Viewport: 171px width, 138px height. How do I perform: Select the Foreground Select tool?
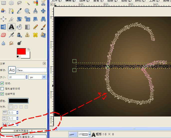coord(3,11)
